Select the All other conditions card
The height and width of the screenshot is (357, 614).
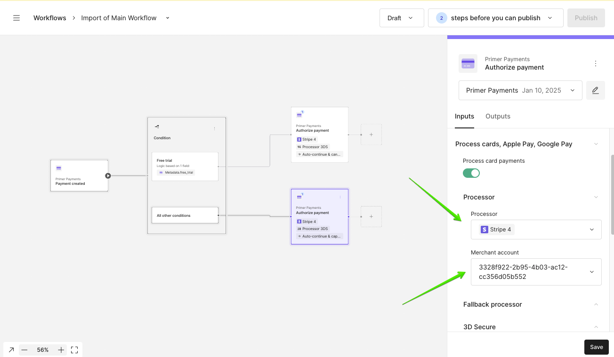[x=185, y=215]
